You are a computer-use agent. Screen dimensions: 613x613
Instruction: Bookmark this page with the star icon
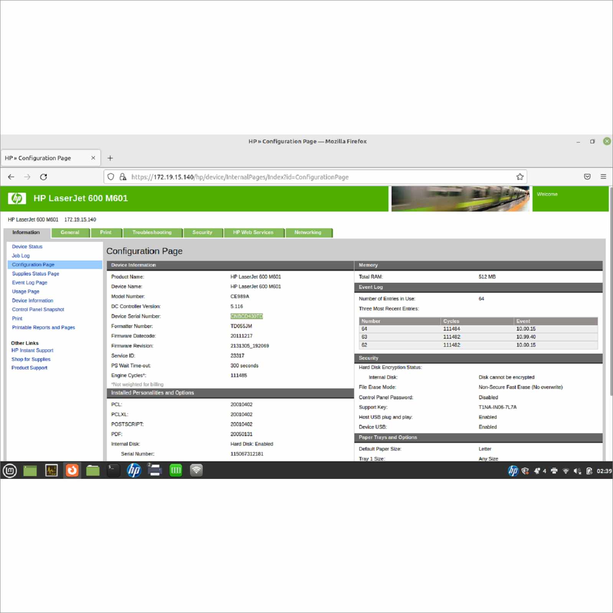(520, 177)
